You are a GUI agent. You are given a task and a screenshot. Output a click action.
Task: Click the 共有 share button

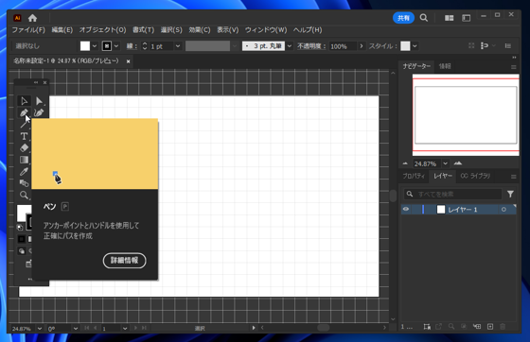pos(403,18)
